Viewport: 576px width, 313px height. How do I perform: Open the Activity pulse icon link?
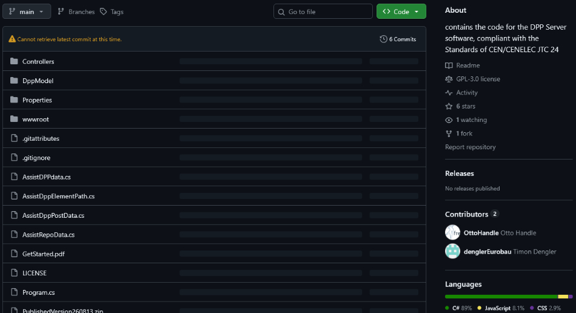(x=449, y=93)
